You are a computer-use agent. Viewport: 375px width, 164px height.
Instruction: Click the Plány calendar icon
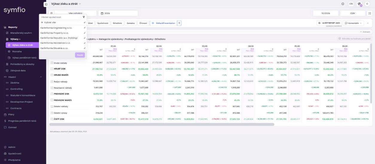click(x=5, y=115)
